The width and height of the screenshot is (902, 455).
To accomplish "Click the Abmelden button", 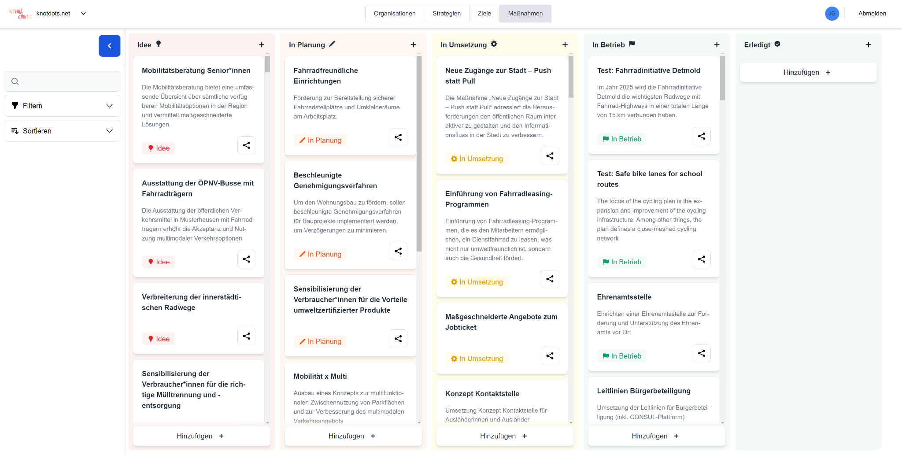I will (x=872, y=14).
